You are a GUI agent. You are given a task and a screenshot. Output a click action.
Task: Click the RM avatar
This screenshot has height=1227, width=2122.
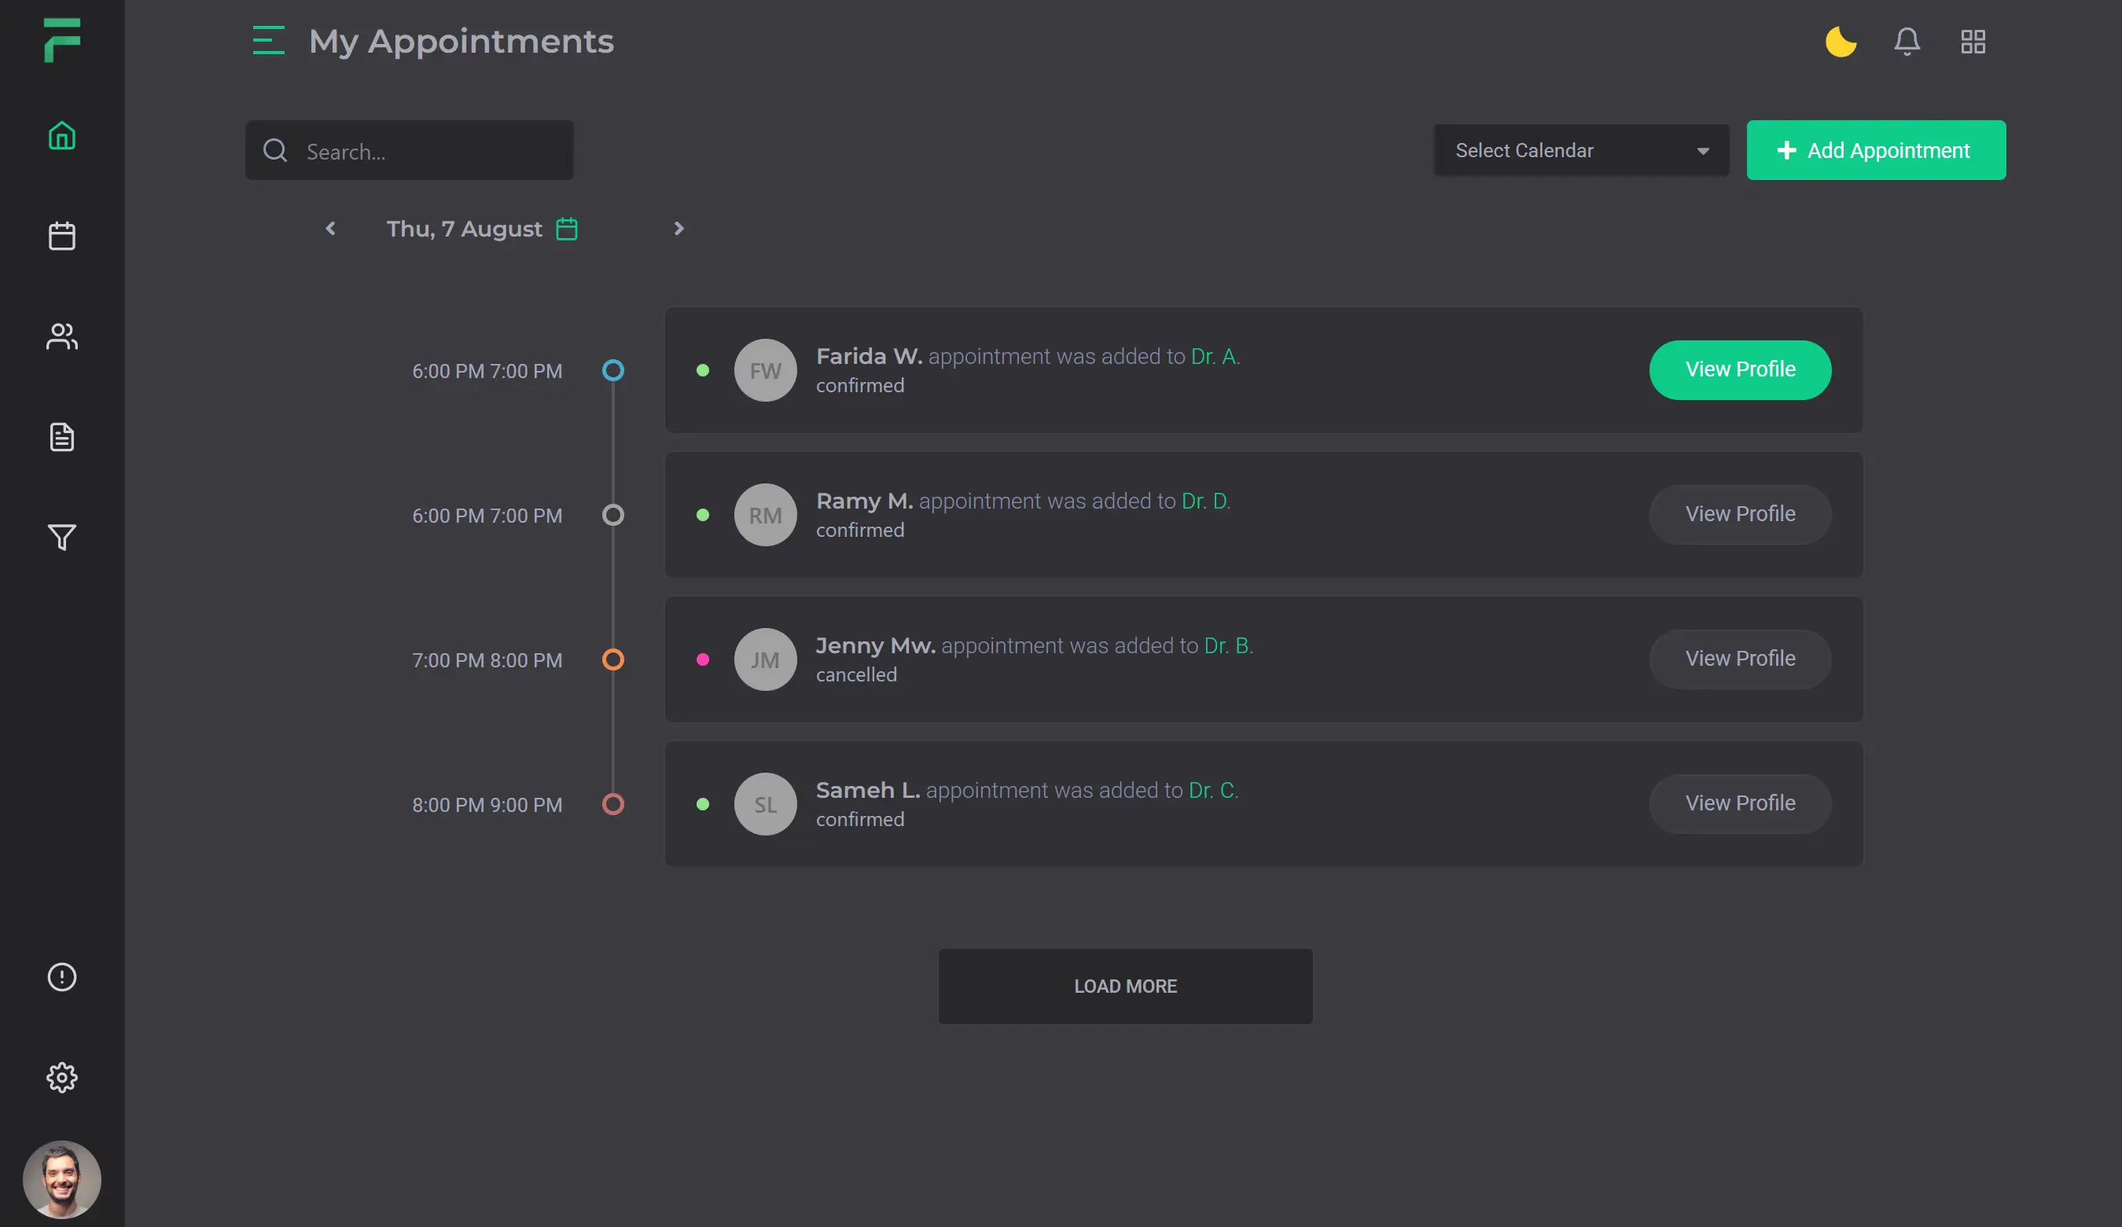[x=764, y=515]
